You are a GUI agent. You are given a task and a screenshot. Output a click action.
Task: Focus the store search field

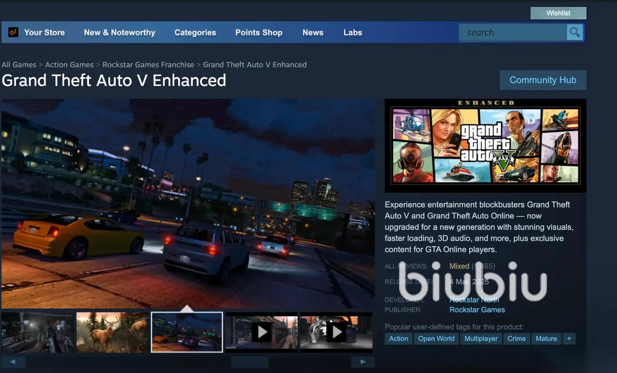click(513, 32)
